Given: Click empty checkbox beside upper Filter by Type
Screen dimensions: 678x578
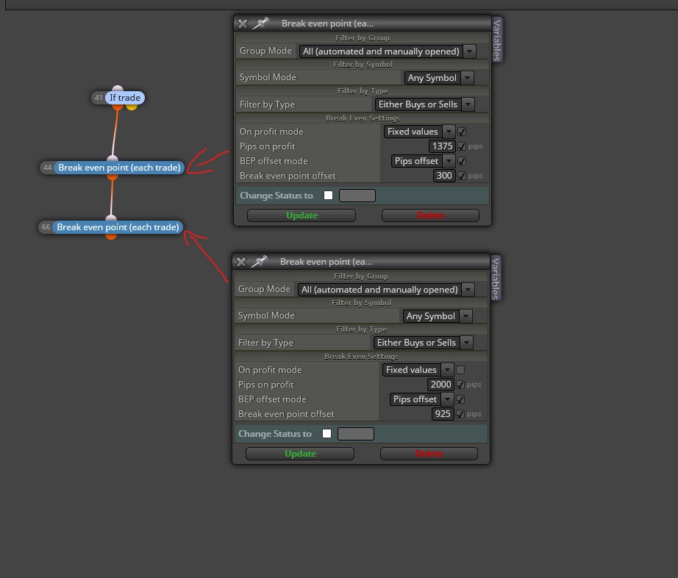Looking at the screenshot, I should pos(482,104).
